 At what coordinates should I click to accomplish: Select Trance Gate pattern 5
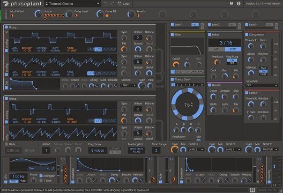point(190,85)
